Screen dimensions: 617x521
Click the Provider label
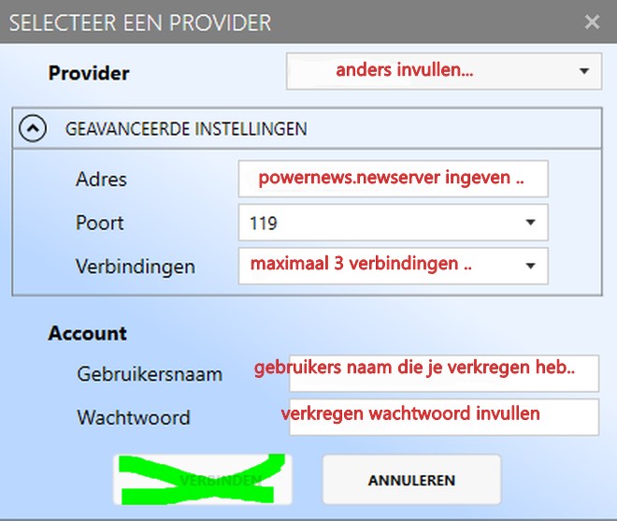89,73
